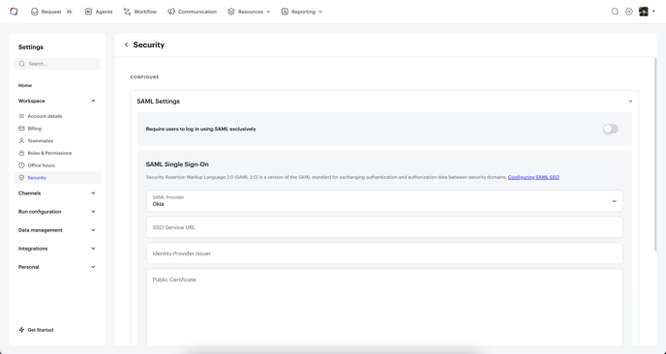Open search via magnifier icon at top right
Viewport: 666px width, 354px height.
point(615,12)
